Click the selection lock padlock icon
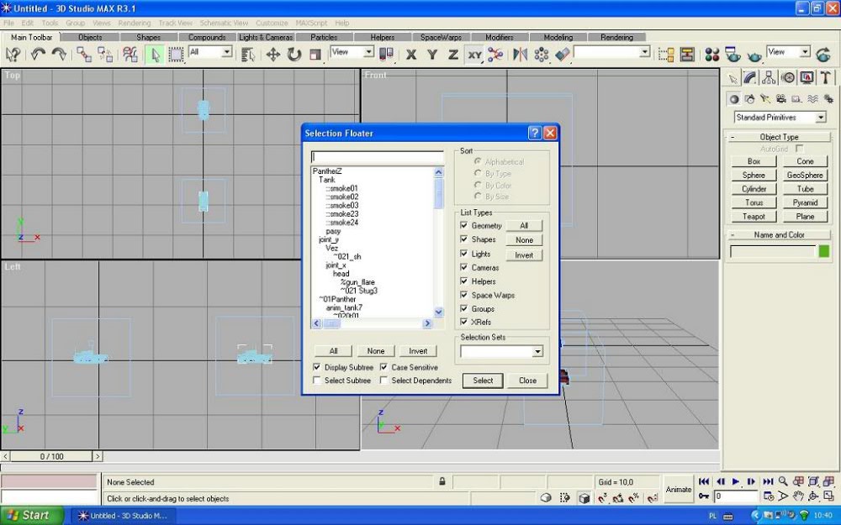 (442, 481)
